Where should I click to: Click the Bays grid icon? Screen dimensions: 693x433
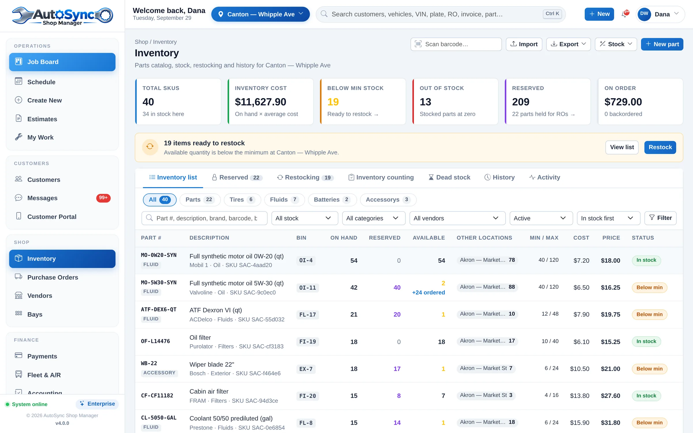(18, 313)
